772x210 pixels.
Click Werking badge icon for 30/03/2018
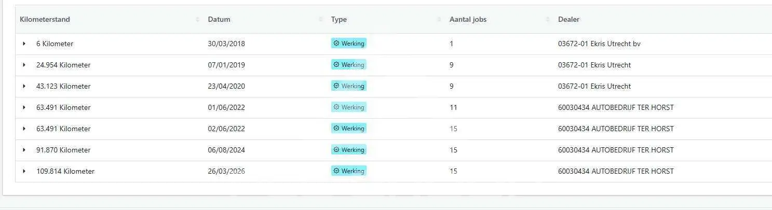[336, 44]
